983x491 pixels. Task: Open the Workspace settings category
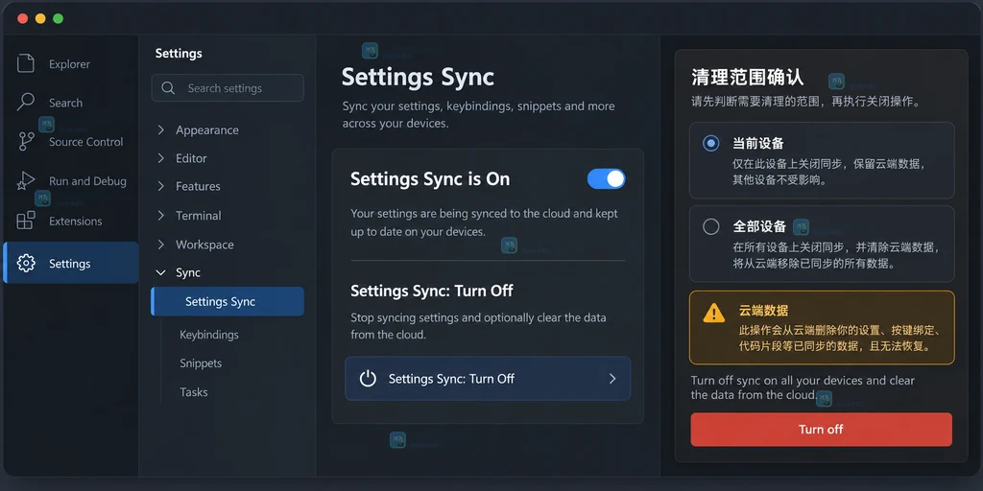[x=204, y=245]
